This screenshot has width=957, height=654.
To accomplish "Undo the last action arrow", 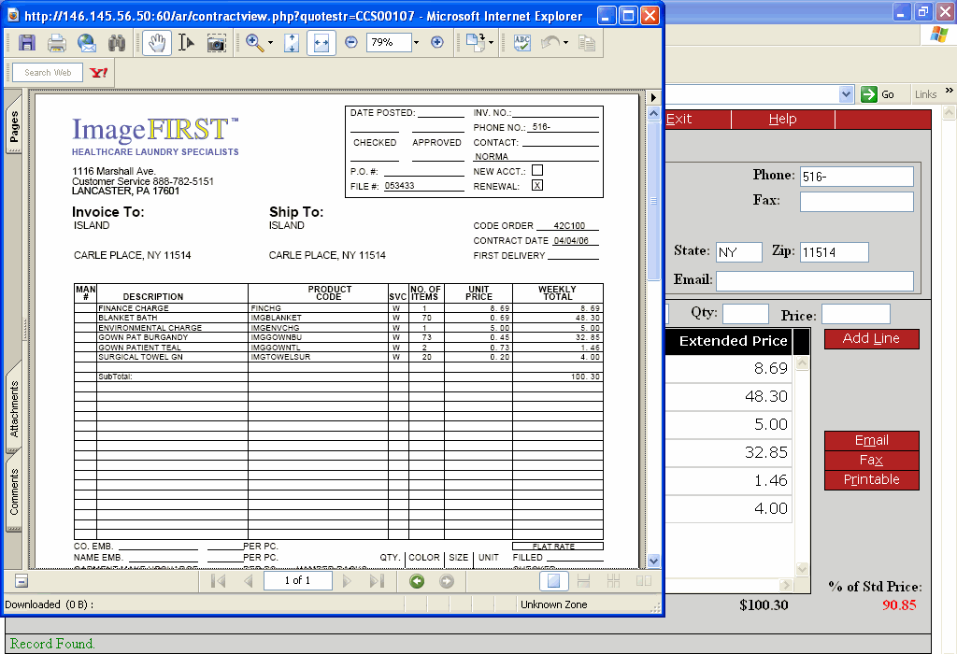I will point(550,43).
